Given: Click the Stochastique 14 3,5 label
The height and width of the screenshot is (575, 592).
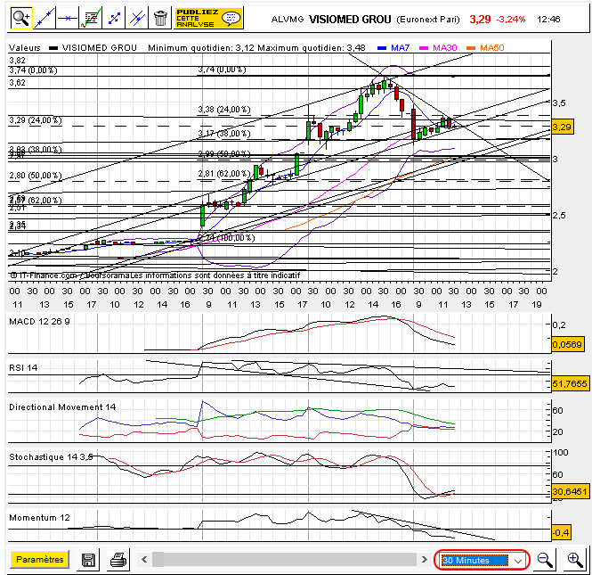Looking at the screenshot, I should (x=51, y=457).
